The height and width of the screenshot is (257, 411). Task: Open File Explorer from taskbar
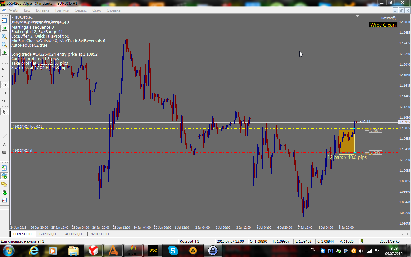point(73,250)
